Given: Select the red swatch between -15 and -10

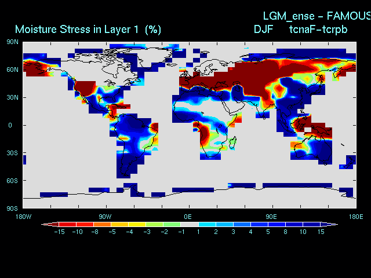Looking at the screenshot, I should (67, 224).
